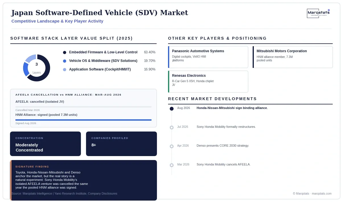Click 'Competitive Landscape & Key Player Activity' subtitle
This screenshot has height=202, width=343.
57,21
